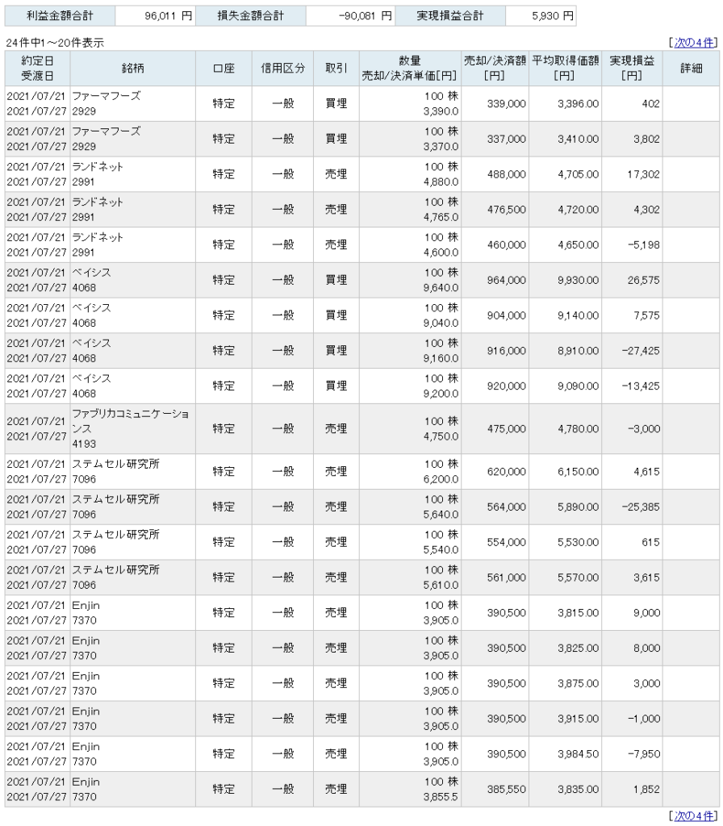This screenshot has width=723, height=826.
Task: Select the 平均取得価額 column header
Action: tap(565, 69)
